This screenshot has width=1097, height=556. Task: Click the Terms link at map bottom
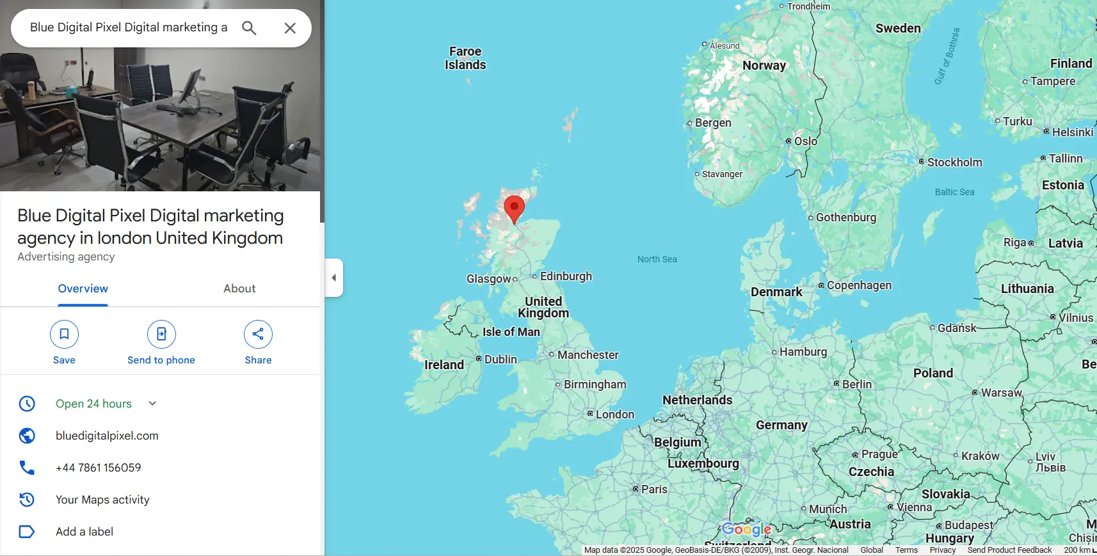pos(906,550)
